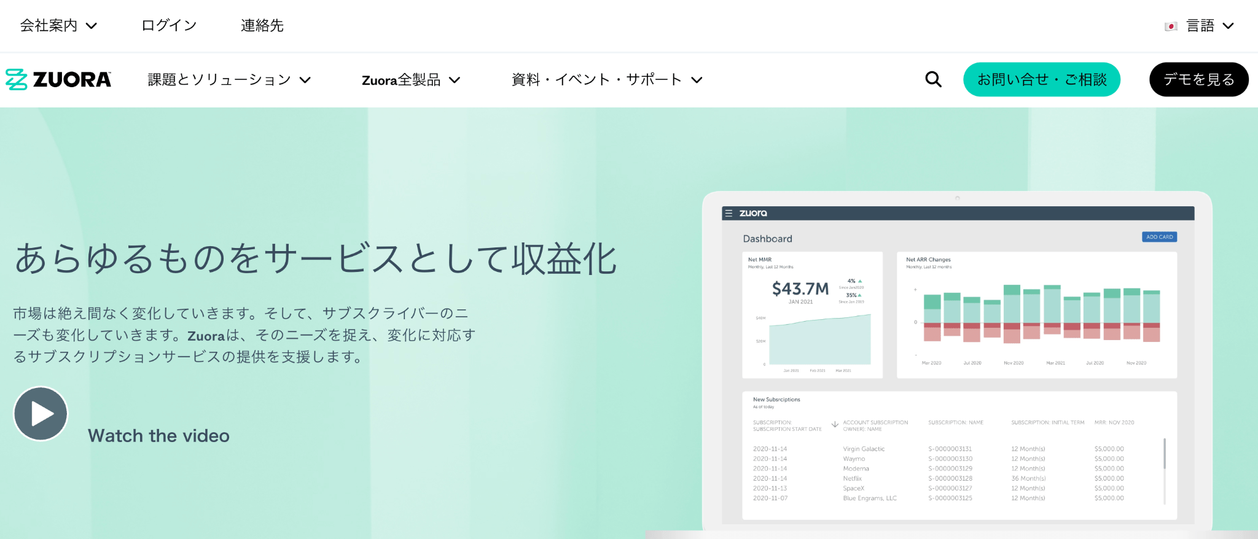
Task: Click sort arrow beside Subscription Start Date
Action: coord(835,424)
